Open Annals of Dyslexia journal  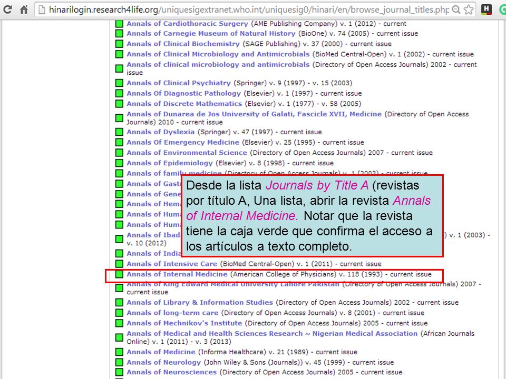(x=160, y=132)
